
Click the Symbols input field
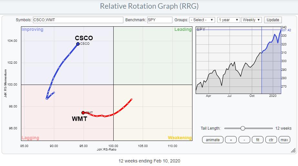click(x=78, y=20)
